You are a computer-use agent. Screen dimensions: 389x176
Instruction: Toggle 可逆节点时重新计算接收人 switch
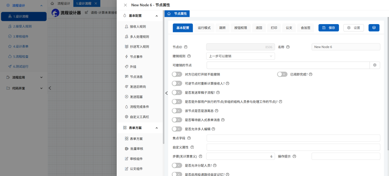tap(177, 83)
